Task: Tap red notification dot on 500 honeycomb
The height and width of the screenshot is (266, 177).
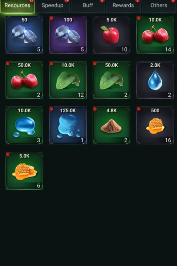Action: 139,109
